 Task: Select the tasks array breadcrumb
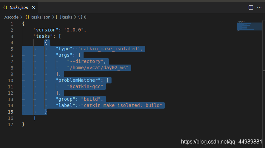coord(64,17)
